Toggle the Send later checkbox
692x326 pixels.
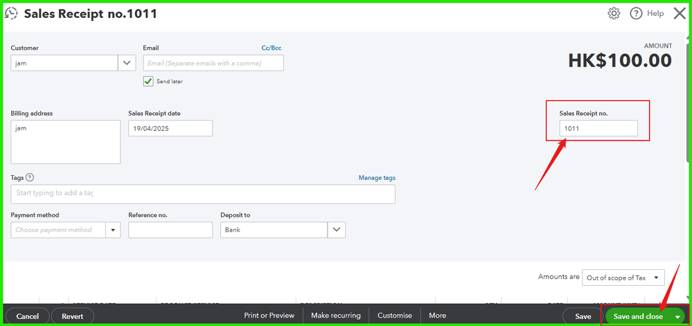[x=148, y=81]
